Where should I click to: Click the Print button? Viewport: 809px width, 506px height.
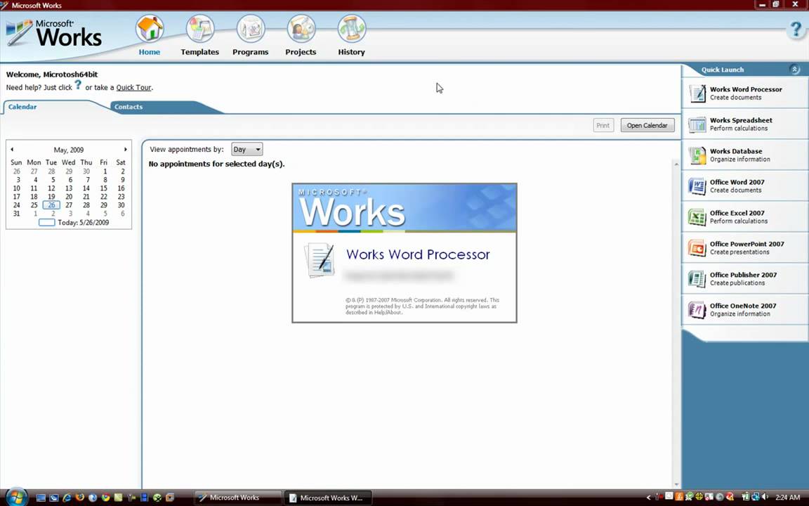point(603,126)
